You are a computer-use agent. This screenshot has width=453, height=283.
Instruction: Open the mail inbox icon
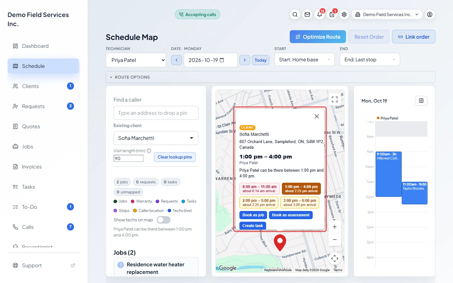click(307, 14)
